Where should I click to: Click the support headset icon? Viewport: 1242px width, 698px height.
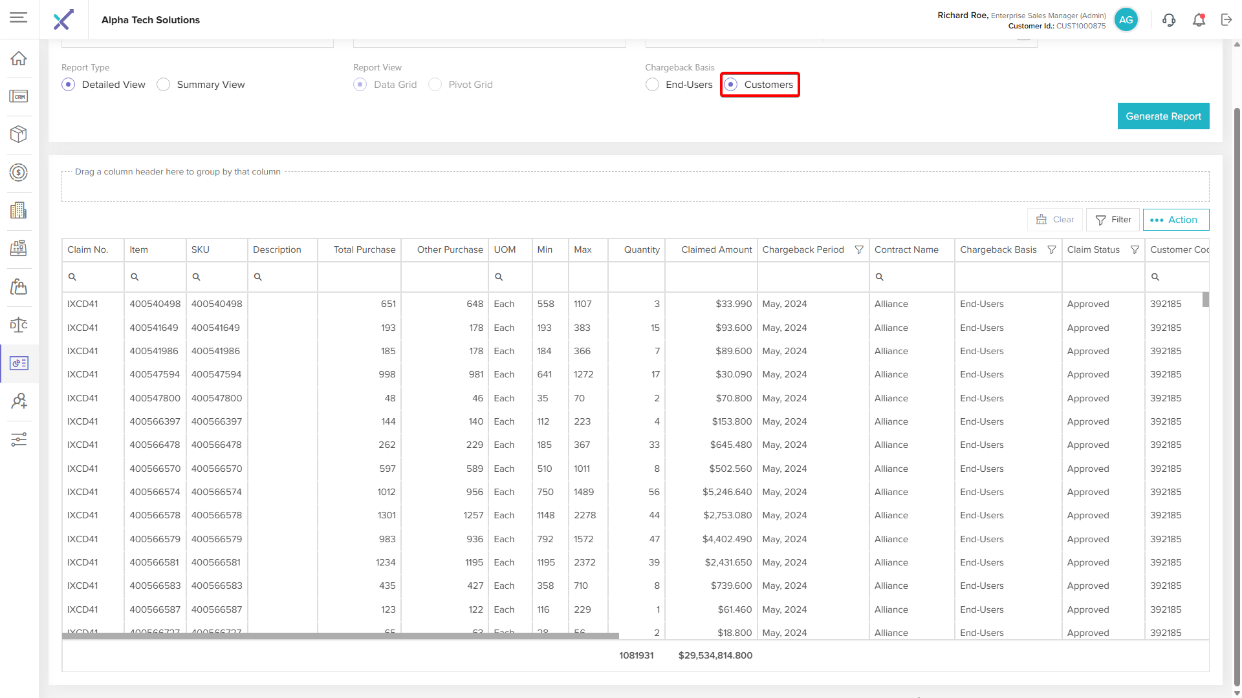point(1169,20)
